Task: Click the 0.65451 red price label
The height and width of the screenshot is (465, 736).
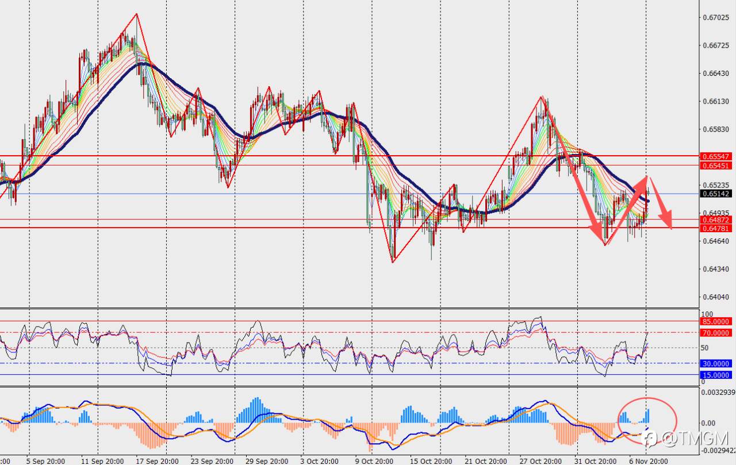Action: [716, 166]
